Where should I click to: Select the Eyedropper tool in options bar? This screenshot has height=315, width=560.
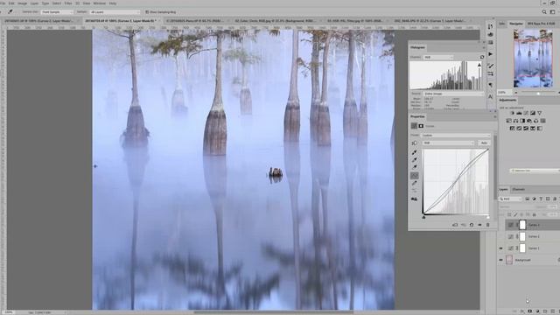(10, 11)
